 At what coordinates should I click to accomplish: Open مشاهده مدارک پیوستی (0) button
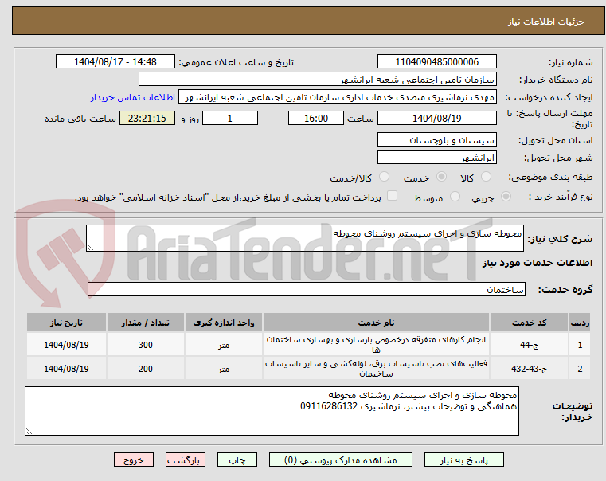point(341,459)
